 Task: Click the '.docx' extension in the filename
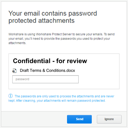coord(71,70)
